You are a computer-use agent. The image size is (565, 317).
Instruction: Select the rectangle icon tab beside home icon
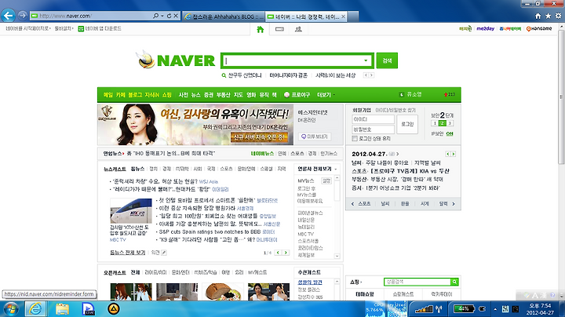pyautogui.click(x=279, y=29)
